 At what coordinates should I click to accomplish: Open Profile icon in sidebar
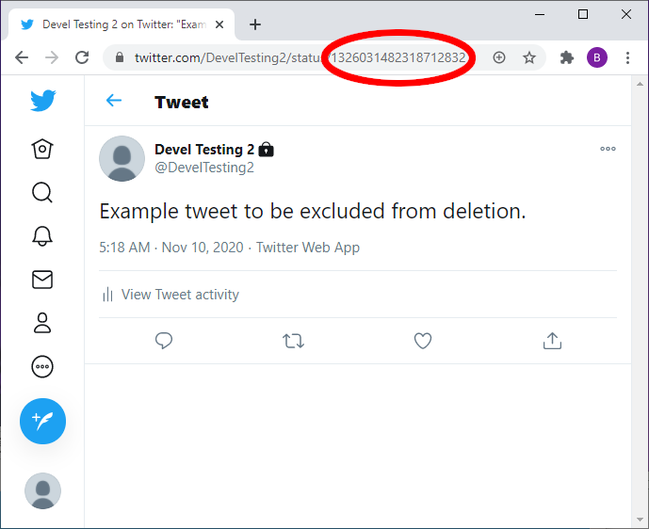click(42, 323)
